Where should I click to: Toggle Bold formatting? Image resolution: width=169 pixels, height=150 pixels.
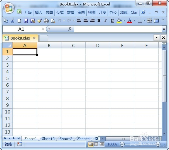[99, 20]
